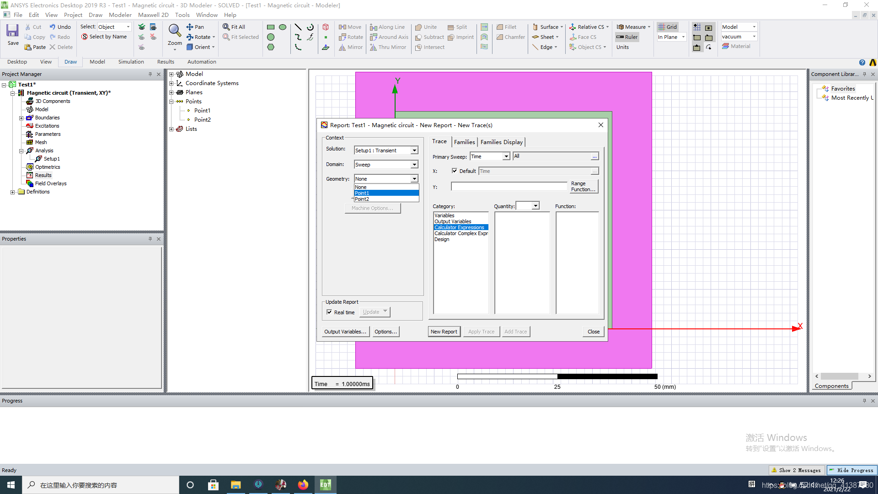Select the ellipse drawing tool

pyautogui.click(x=283, y=27)
